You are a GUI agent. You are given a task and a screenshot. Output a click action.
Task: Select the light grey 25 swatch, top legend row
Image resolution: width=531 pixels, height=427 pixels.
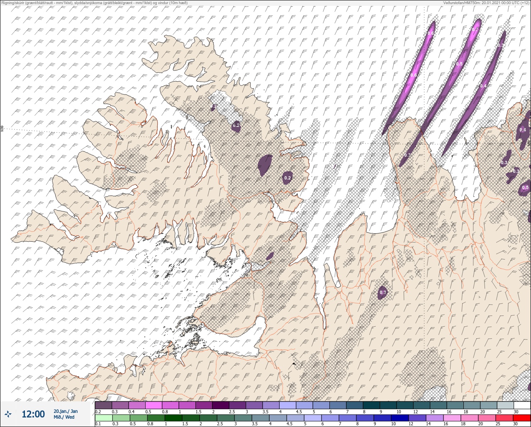click(x=505, y=405)
